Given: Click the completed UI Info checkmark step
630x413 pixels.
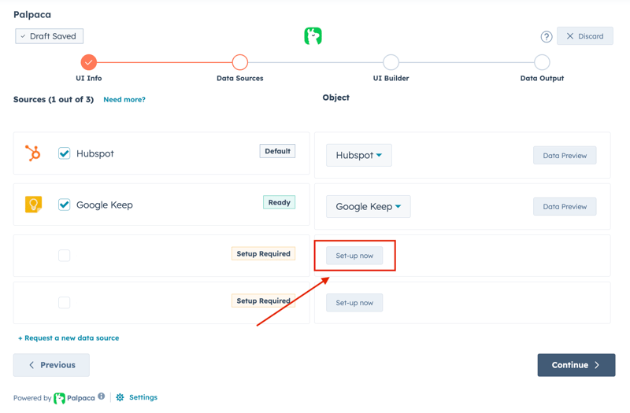Looking at the screenshot, I should pyautogui.click(x=89, y=62).
